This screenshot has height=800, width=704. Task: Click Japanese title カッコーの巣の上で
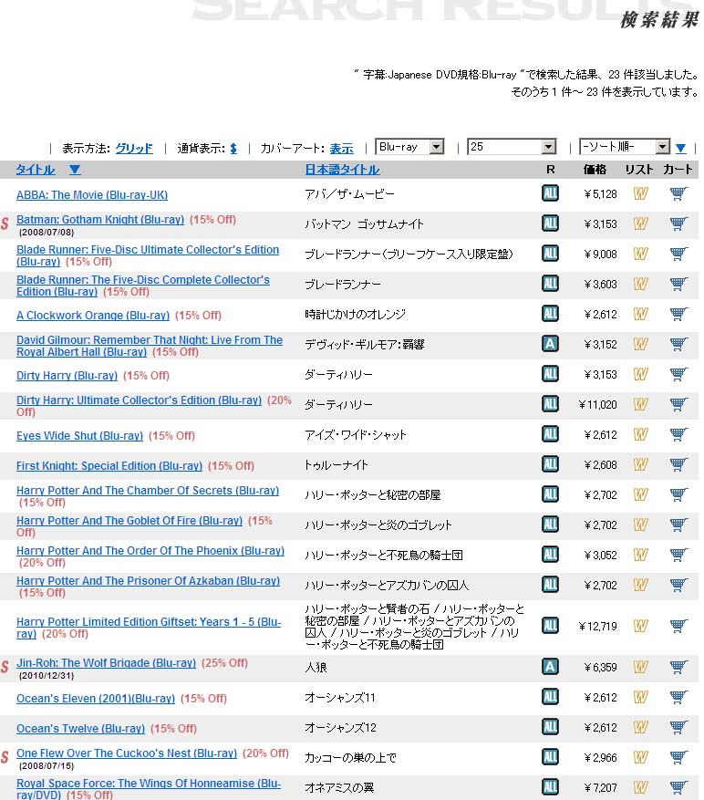click(x=350, y=758)
